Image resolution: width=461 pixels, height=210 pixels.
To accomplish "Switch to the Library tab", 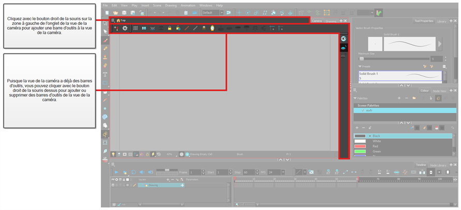I will click(441, 21).
